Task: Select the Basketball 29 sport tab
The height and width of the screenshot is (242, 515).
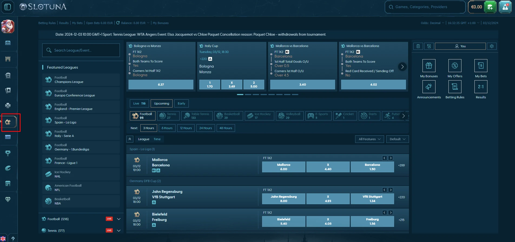Action: 229,116
